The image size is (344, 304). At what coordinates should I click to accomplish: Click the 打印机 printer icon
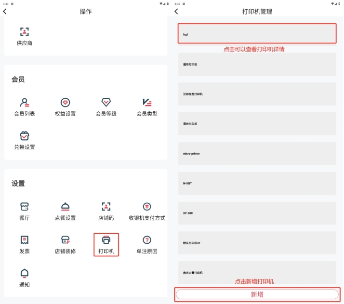pos(106,240)
